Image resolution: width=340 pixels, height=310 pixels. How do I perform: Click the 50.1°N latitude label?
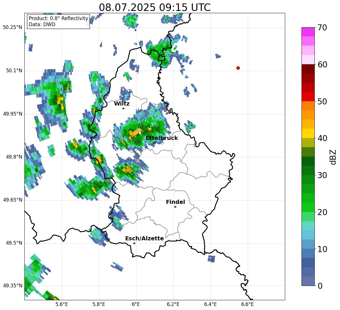[14, 71]
